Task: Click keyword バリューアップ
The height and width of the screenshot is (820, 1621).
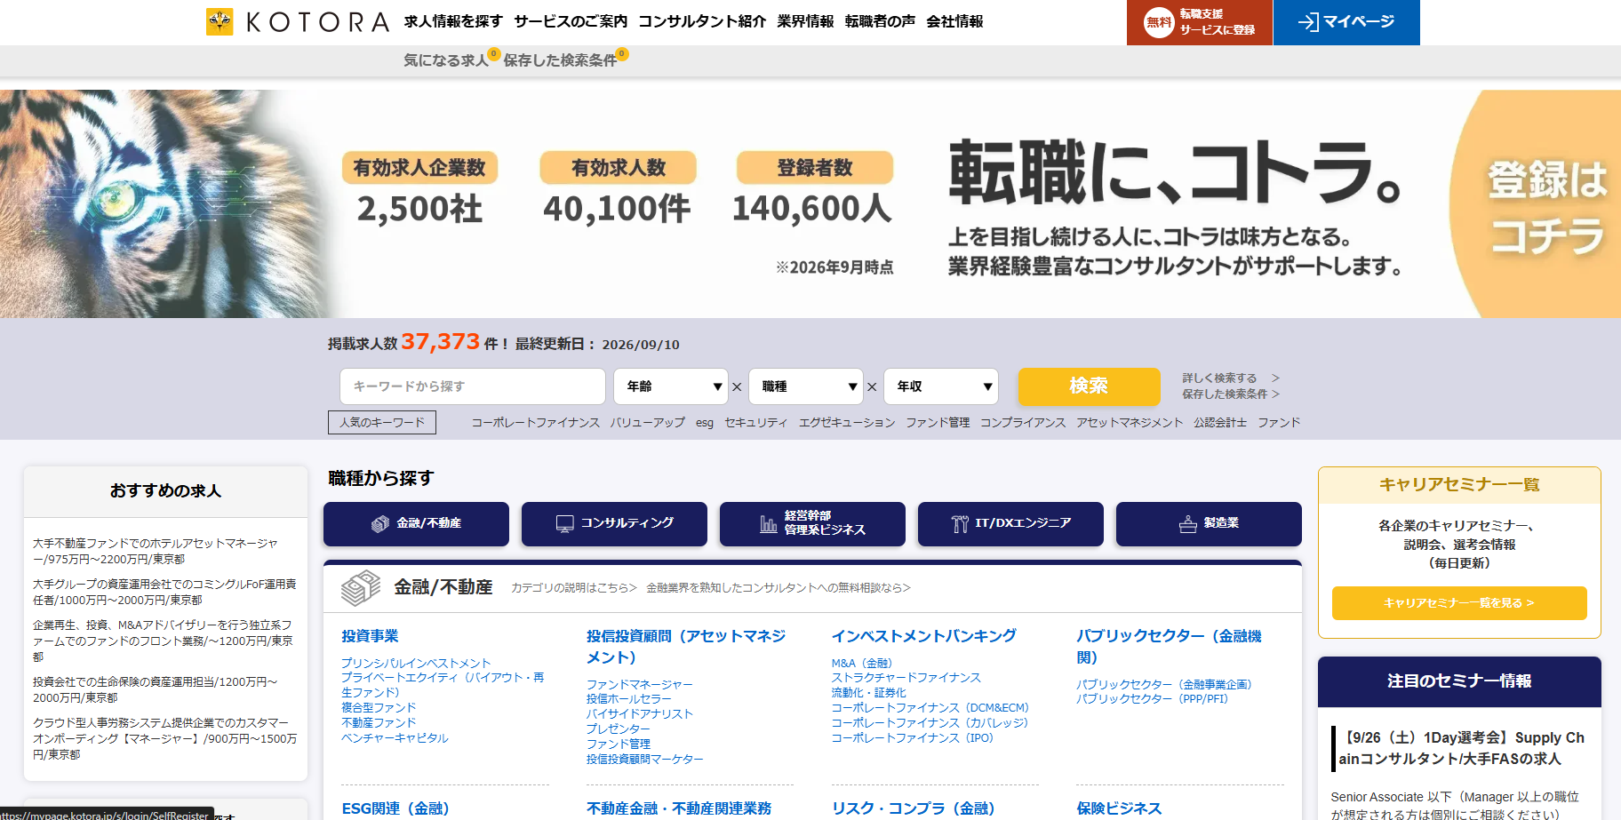Action: point(648,423)
